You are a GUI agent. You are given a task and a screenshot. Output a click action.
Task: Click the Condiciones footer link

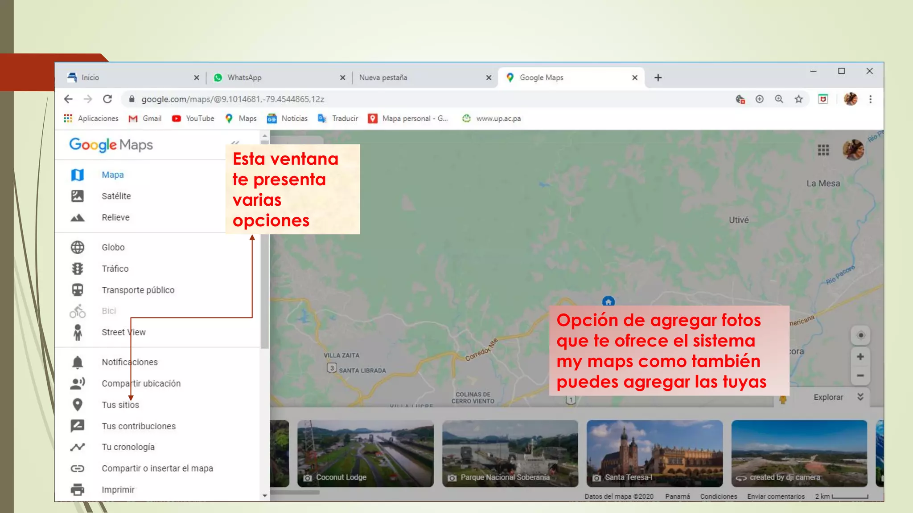718,496
